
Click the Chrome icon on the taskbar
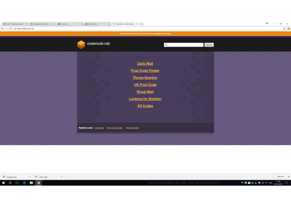[39, 183]
